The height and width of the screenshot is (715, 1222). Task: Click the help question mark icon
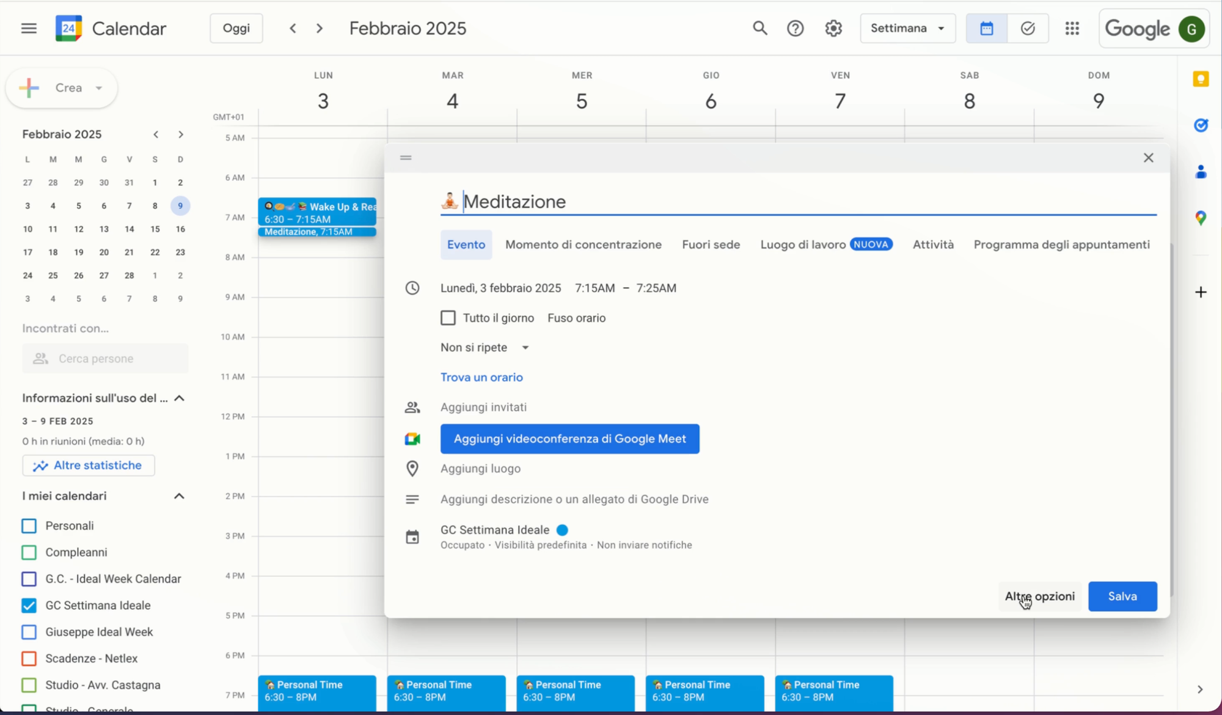pyautogui.click(x=795, y=28)
